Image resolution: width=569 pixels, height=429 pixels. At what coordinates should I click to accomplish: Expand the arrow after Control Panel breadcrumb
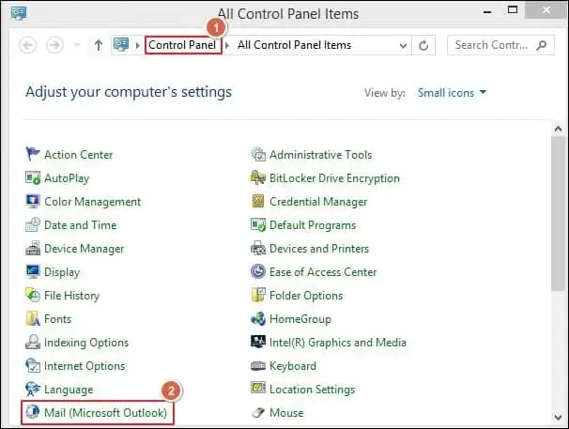coord(229,45)
